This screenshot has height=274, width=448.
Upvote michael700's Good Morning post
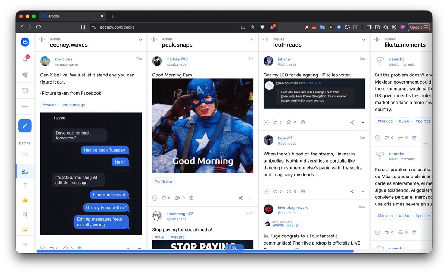(x=155, y=198)
